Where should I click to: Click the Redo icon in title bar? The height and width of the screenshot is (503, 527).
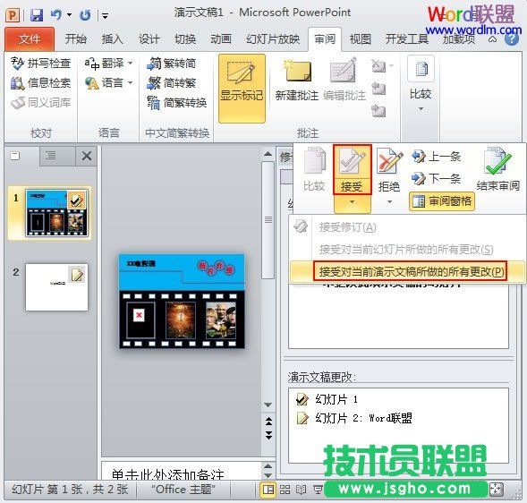pyautogui.click(x=85, y=15)
